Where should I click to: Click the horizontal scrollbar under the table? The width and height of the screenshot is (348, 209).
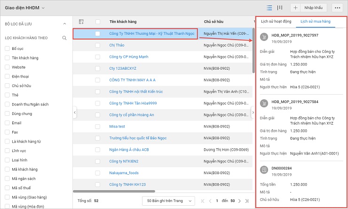click(x=114, y=191)
